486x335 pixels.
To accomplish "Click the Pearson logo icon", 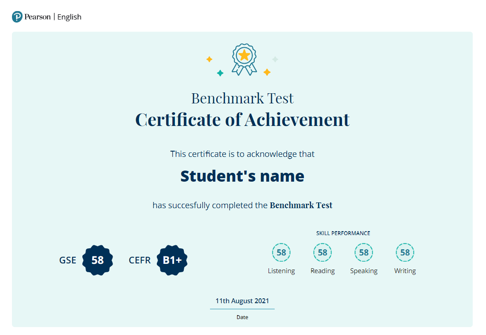I will coord(17,17).
